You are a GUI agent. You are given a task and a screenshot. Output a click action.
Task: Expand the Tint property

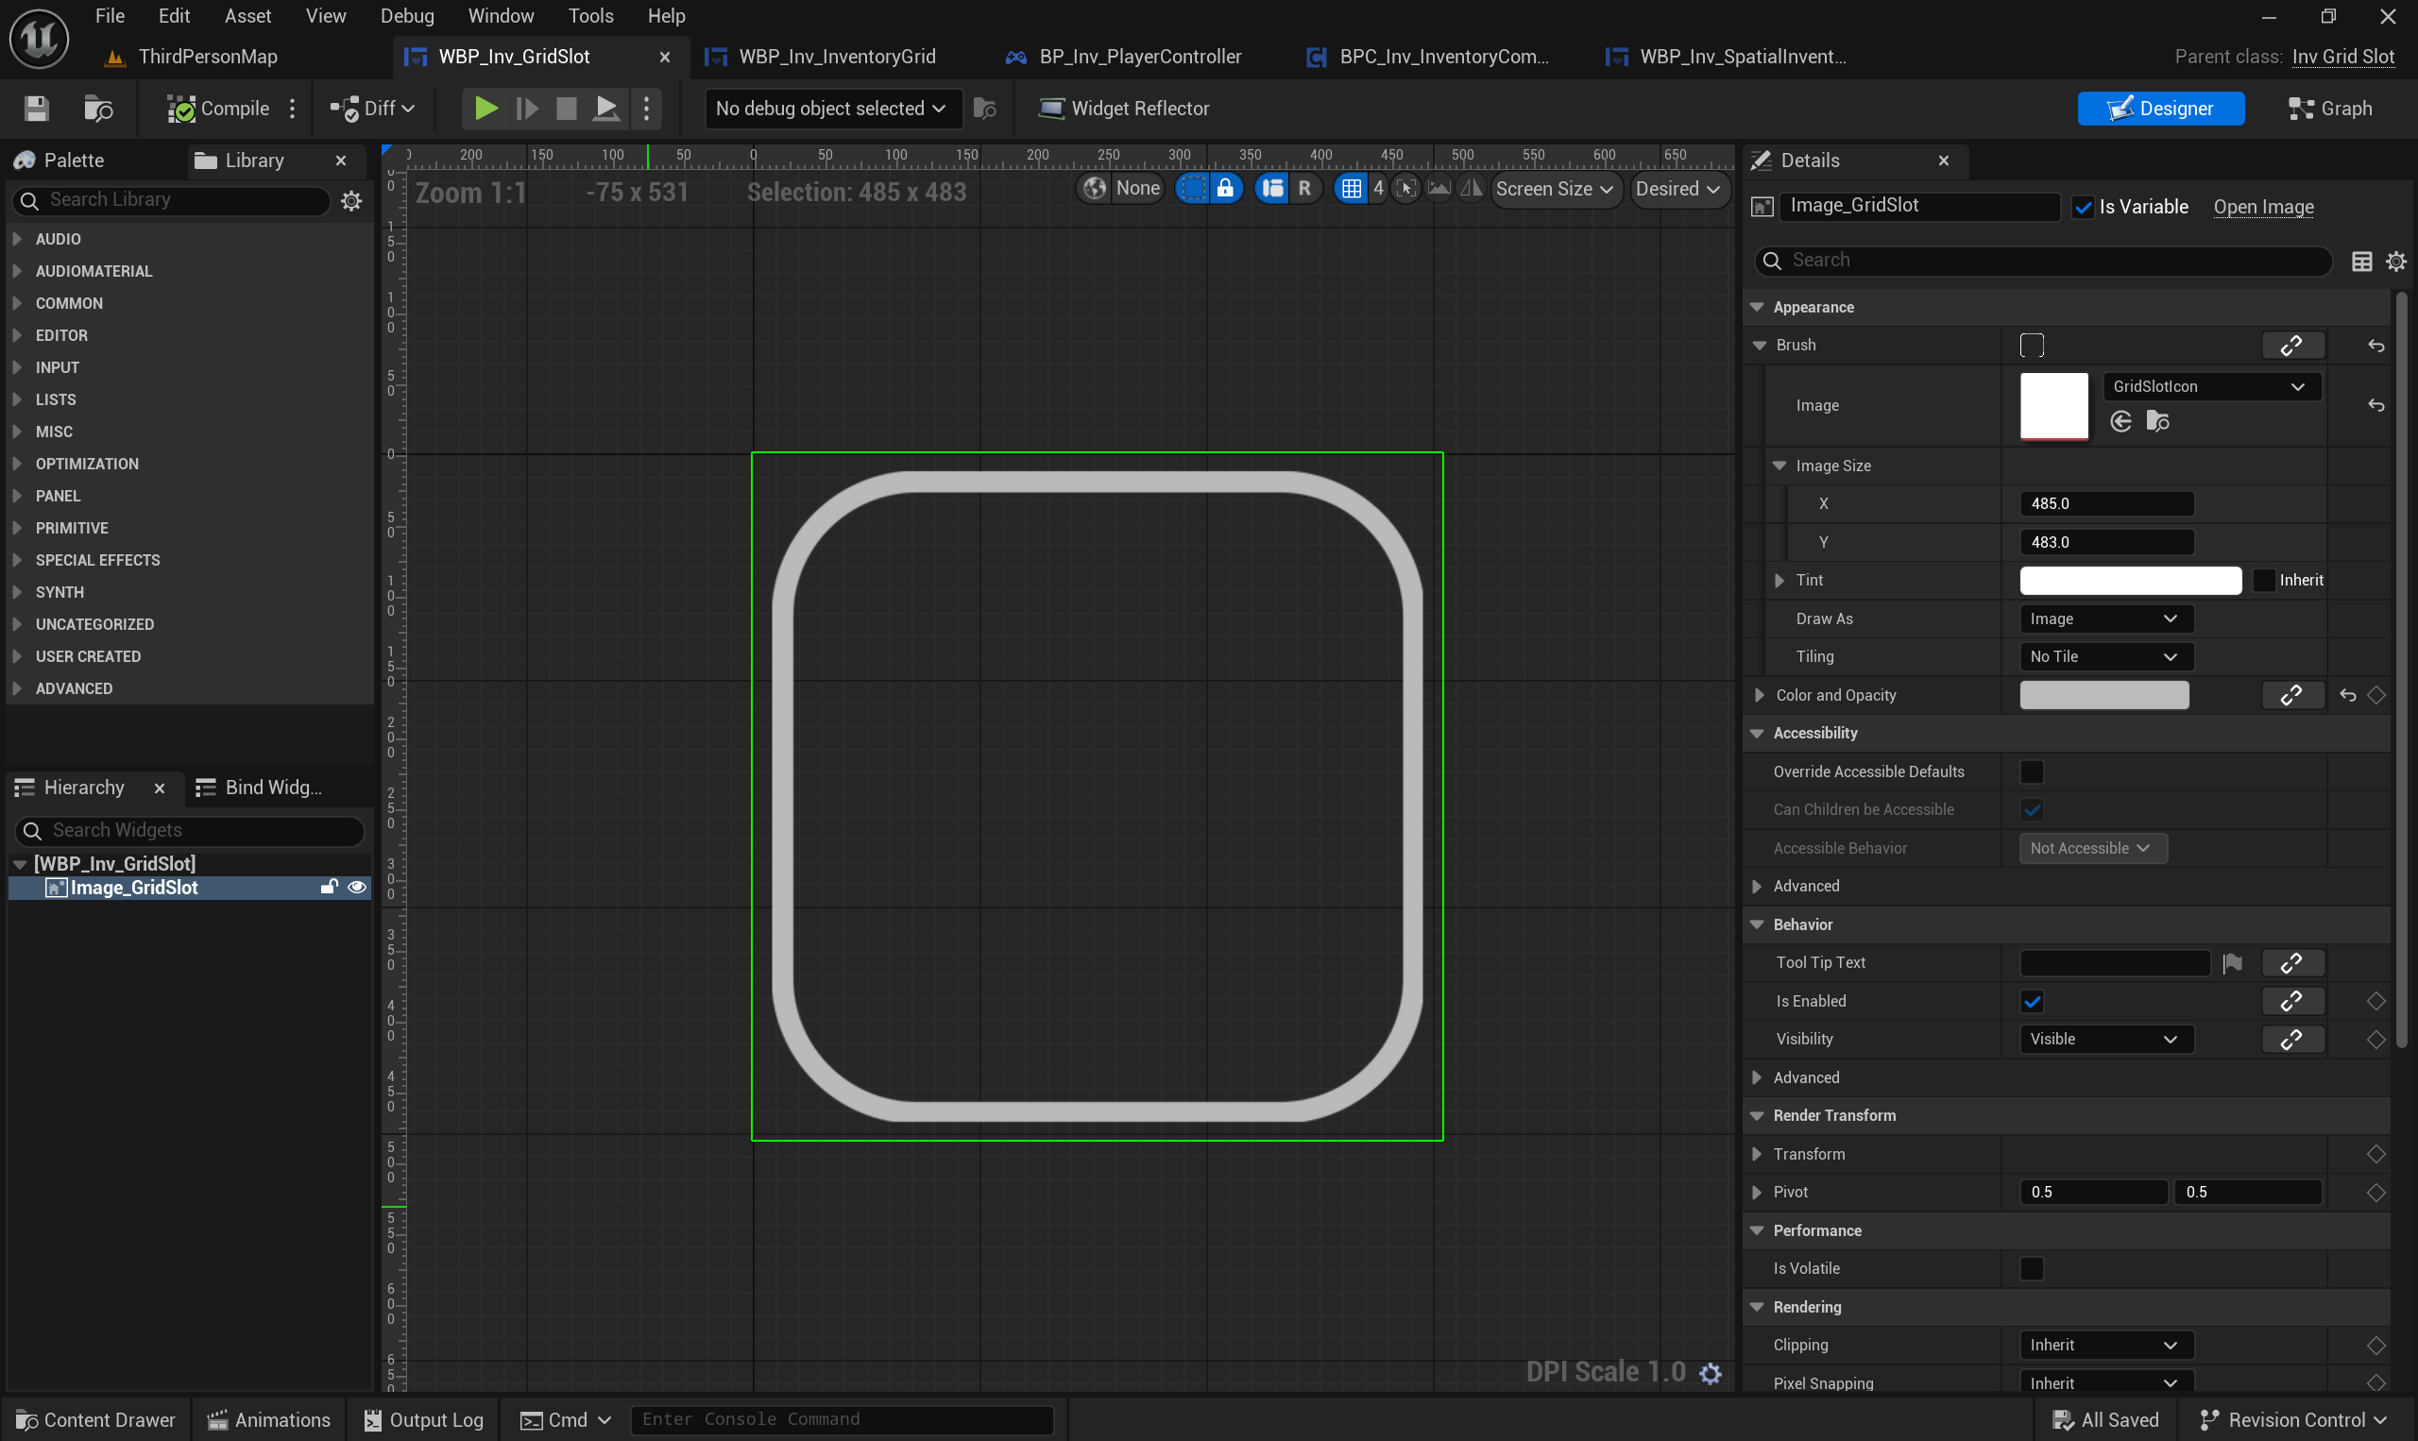click(x=1779, y=581)
